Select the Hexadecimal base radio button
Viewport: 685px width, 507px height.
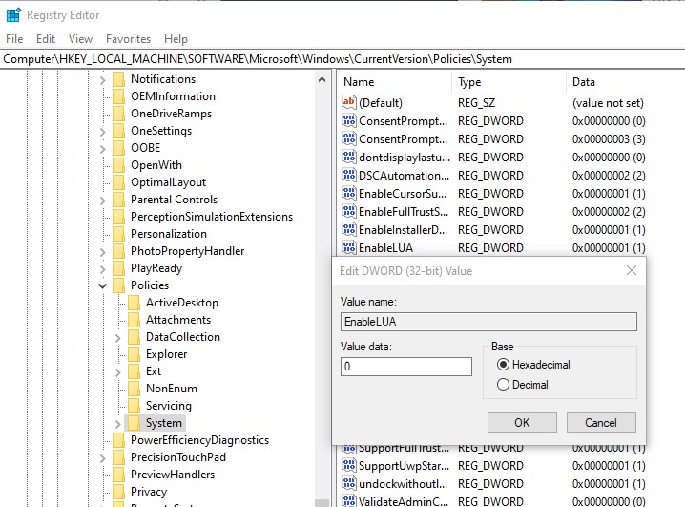coord(503,364)
